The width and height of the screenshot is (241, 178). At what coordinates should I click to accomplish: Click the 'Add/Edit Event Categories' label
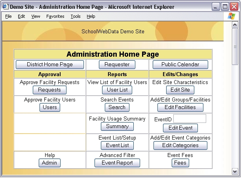tap(180, 138)
